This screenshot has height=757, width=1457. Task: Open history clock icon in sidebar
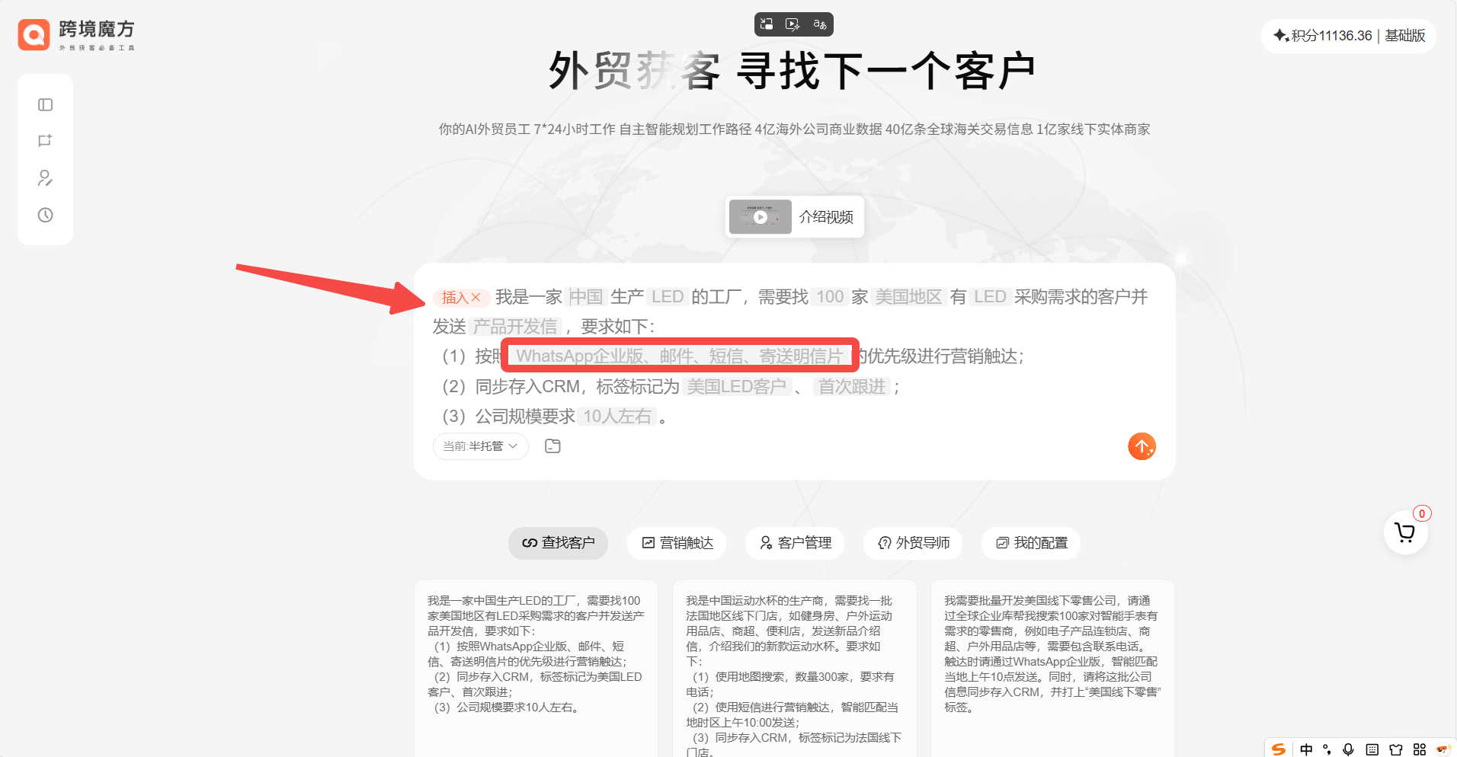click(45, 215)
